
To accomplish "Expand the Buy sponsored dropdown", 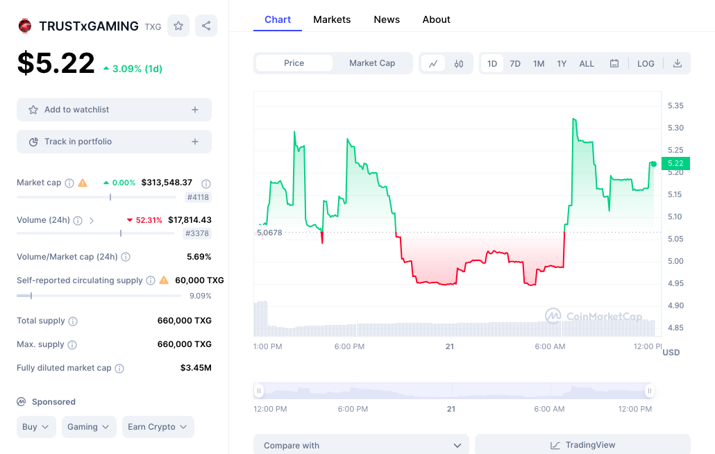I will pyautogui.click(x=36, y=427).
